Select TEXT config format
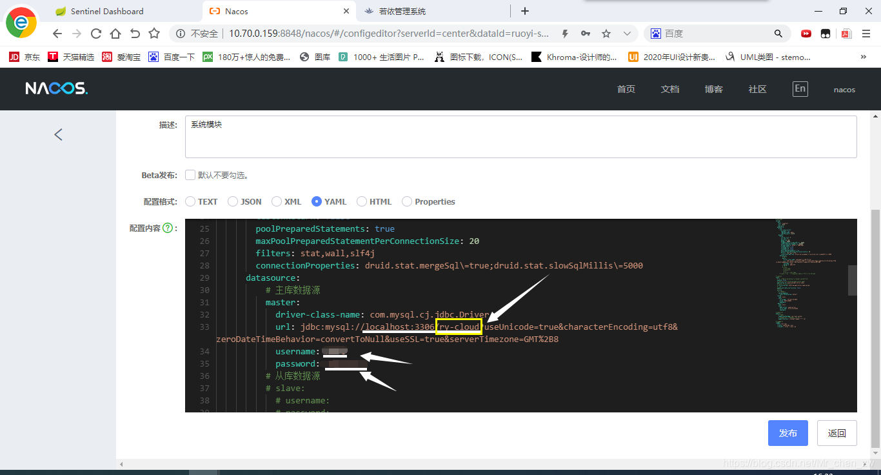Image resolution: width=881 pixels, height=475 pixels. click(x=190, y=201)
